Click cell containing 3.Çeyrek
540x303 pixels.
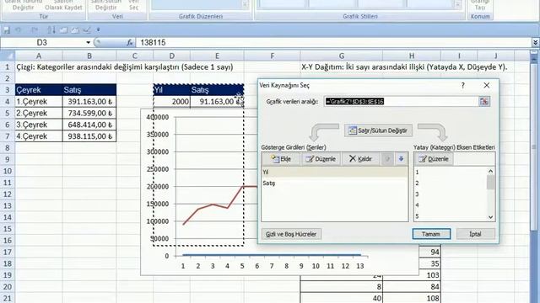(x=39, y=125)
